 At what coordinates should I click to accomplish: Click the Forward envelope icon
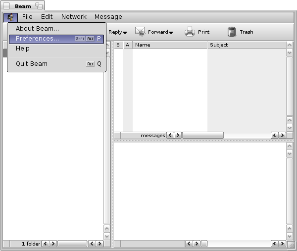(141, 32)
